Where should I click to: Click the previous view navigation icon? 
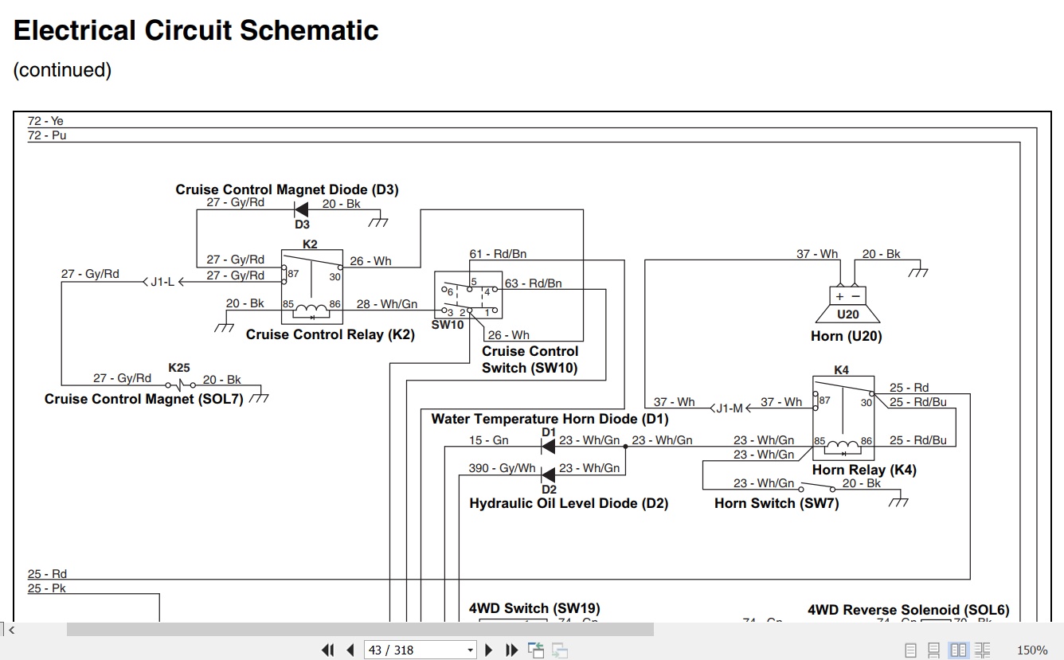pos(536,650)
